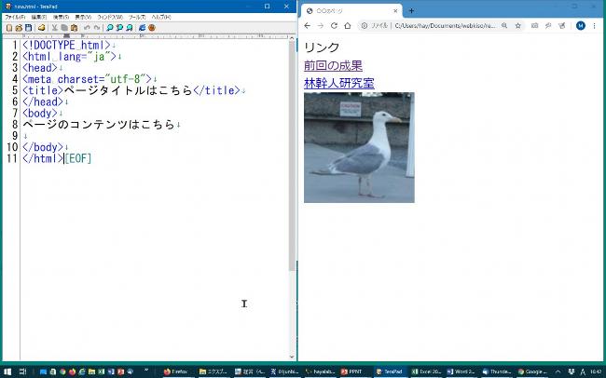Click the Open file icon in TeraPad
The height and width of the screenshot is (378, 606).
[17, 28]
